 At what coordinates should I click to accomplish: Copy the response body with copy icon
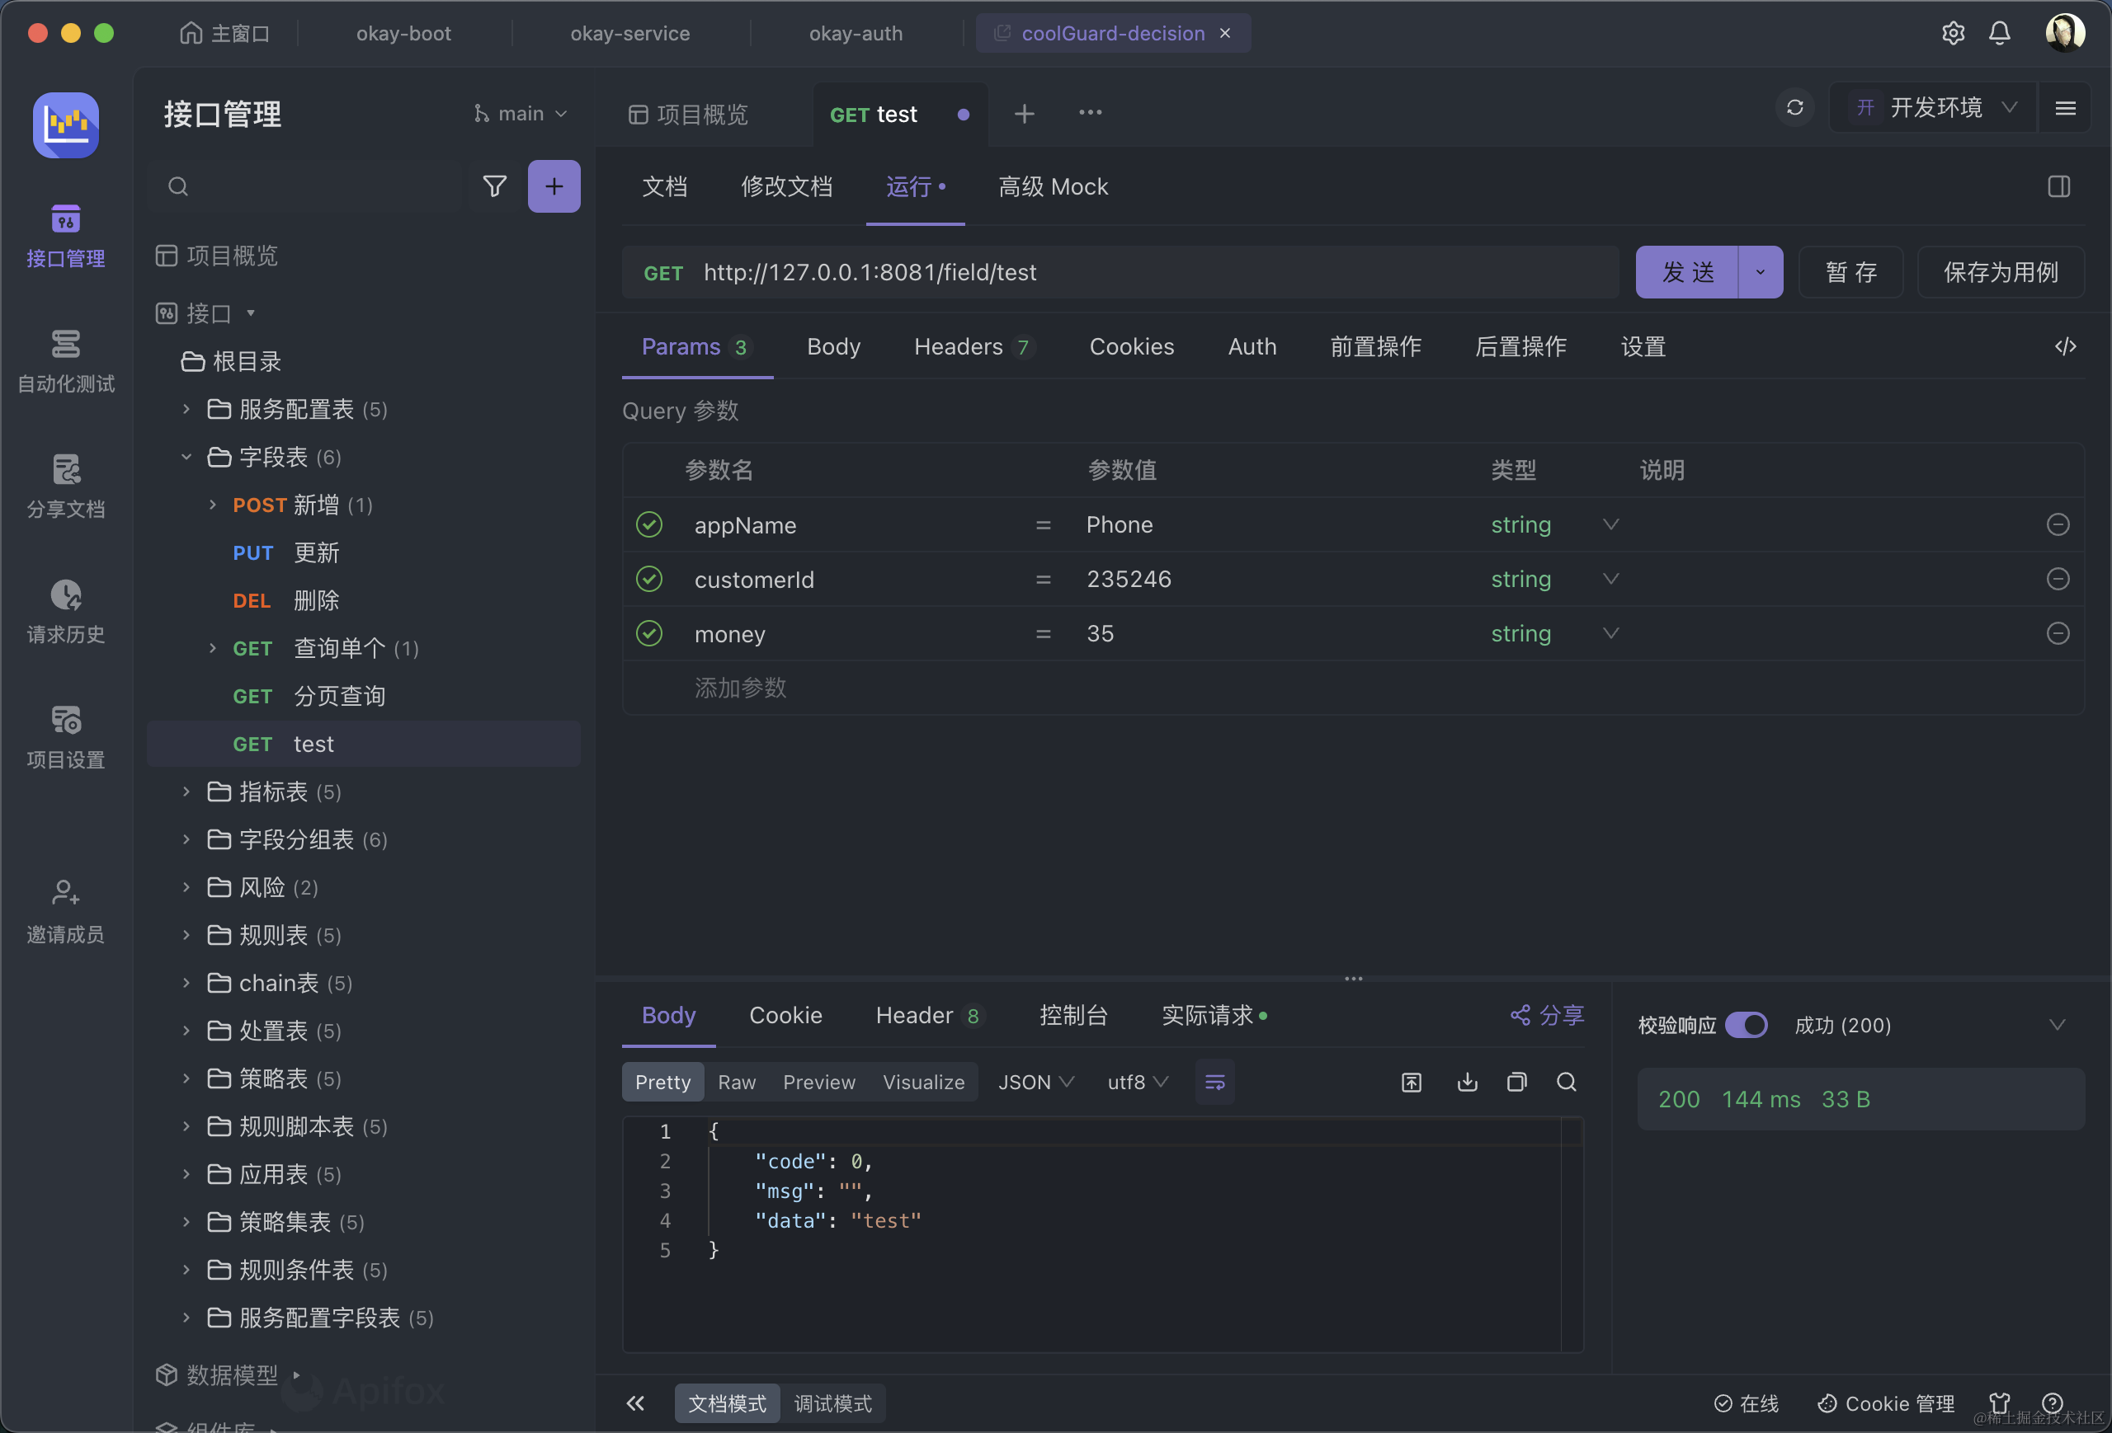tap(1516, 1082)
